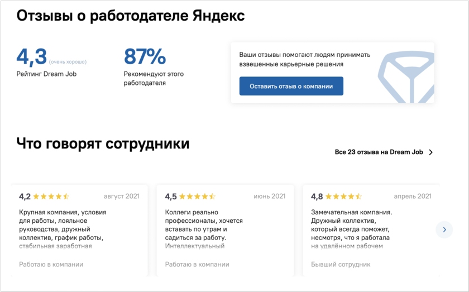The width and height of the screenshot is (469, 292).
Task: Expand truncated text starting Крупная компания
Action: [63, 229]
